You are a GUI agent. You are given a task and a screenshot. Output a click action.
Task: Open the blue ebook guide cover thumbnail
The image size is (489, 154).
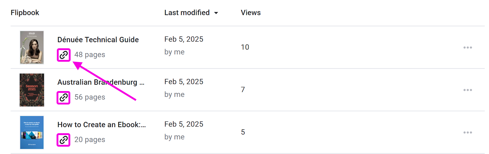(32, 132)
